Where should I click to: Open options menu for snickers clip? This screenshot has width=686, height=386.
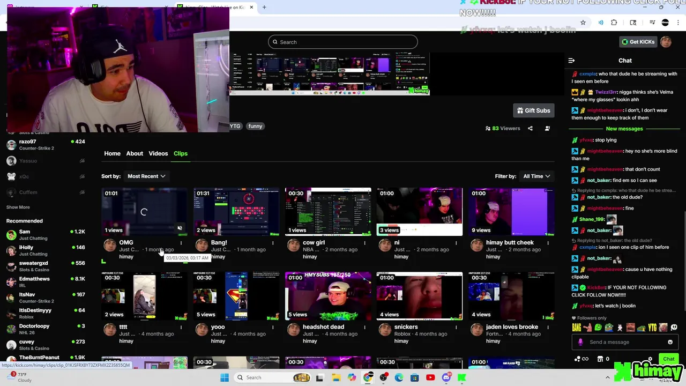456,327
